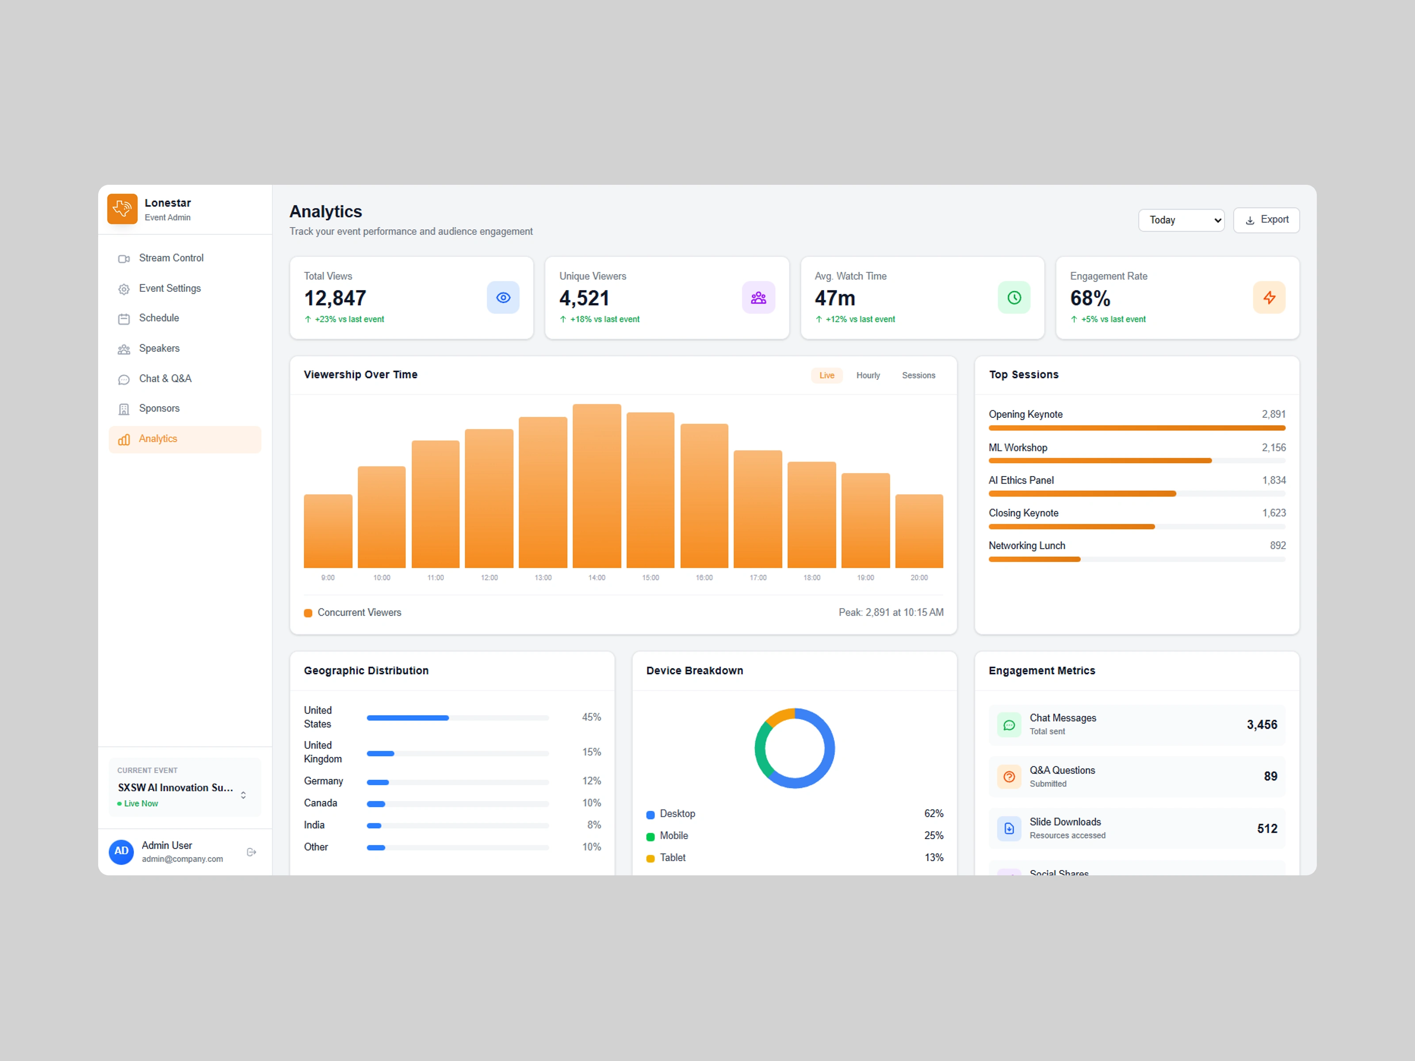Screen dimensions: 1415x1061
Task: Open Stream Control in the sidebar
Action: tap(171, 258)
